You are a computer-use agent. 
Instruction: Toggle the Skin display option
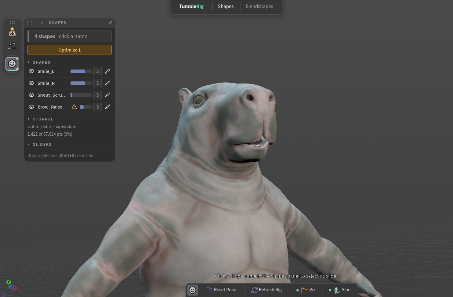pos(340,290)
